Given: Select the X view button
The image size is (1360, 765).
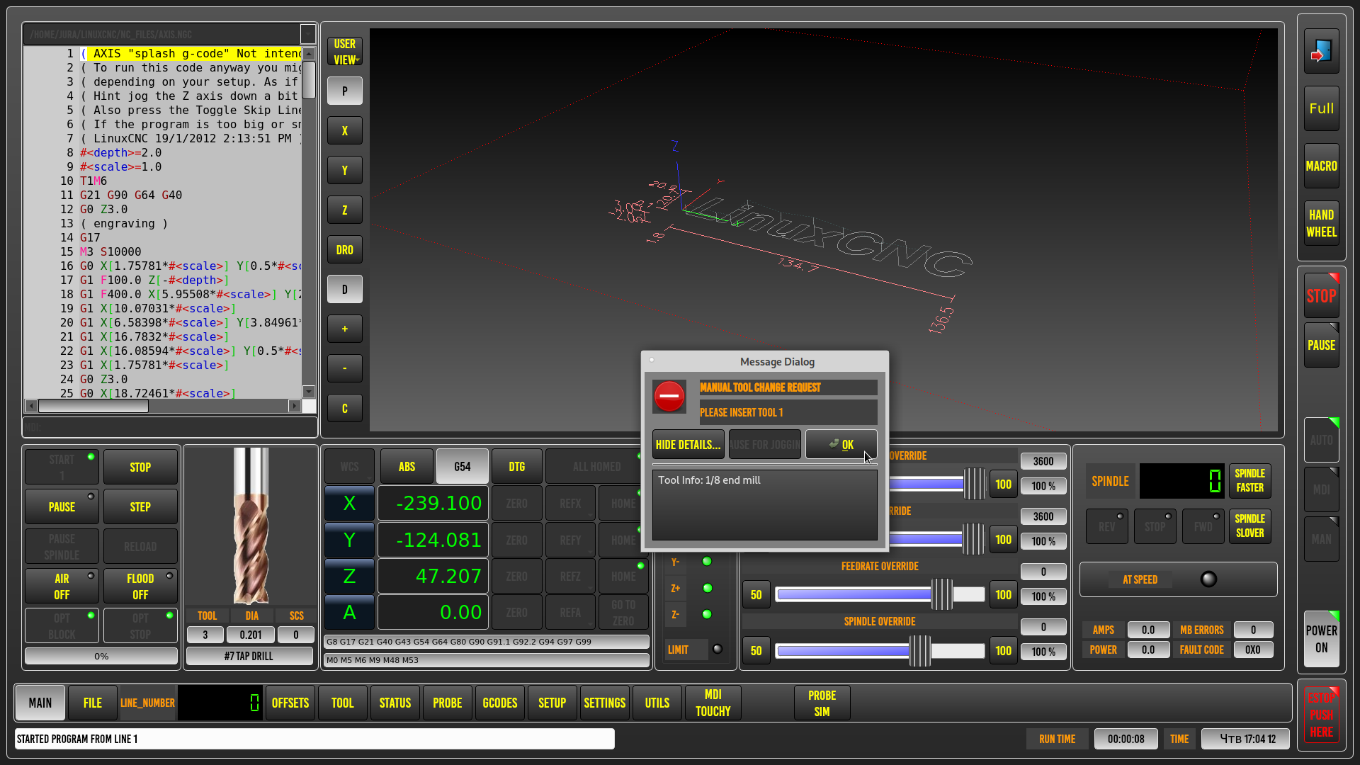Looking at the screenshot, I should [345, 131].
